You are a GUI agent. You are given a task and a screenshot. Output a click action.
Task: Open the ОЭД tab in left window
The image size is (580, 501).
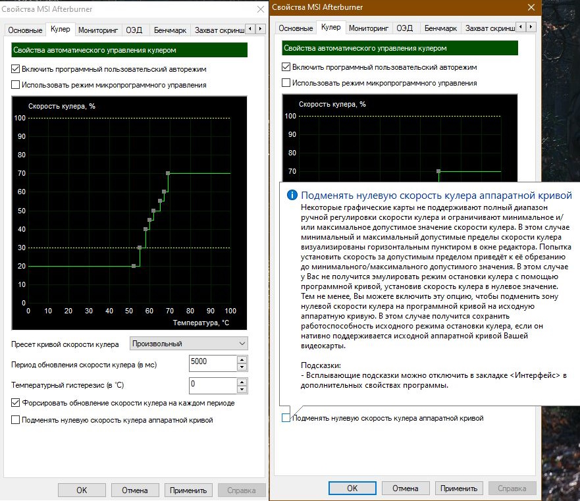(x=134, y=30)
